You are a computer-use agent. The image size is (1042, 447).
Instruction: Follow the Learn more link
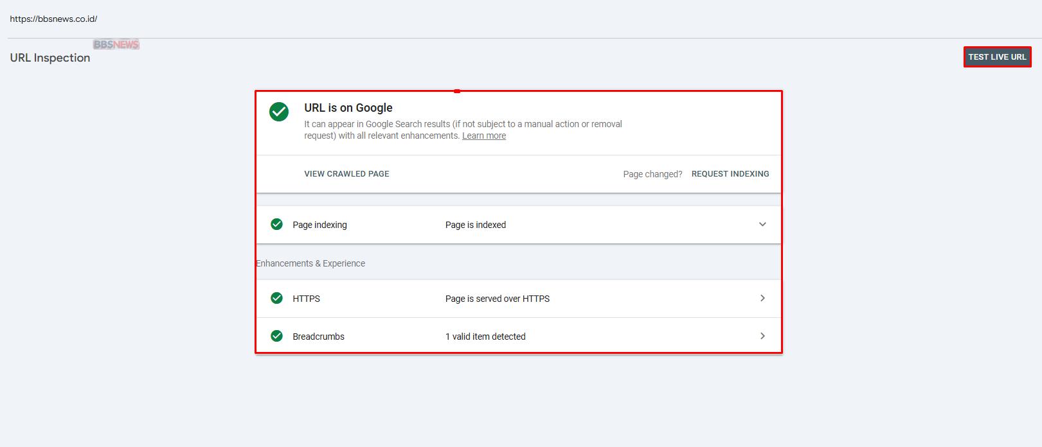(483, 136)
